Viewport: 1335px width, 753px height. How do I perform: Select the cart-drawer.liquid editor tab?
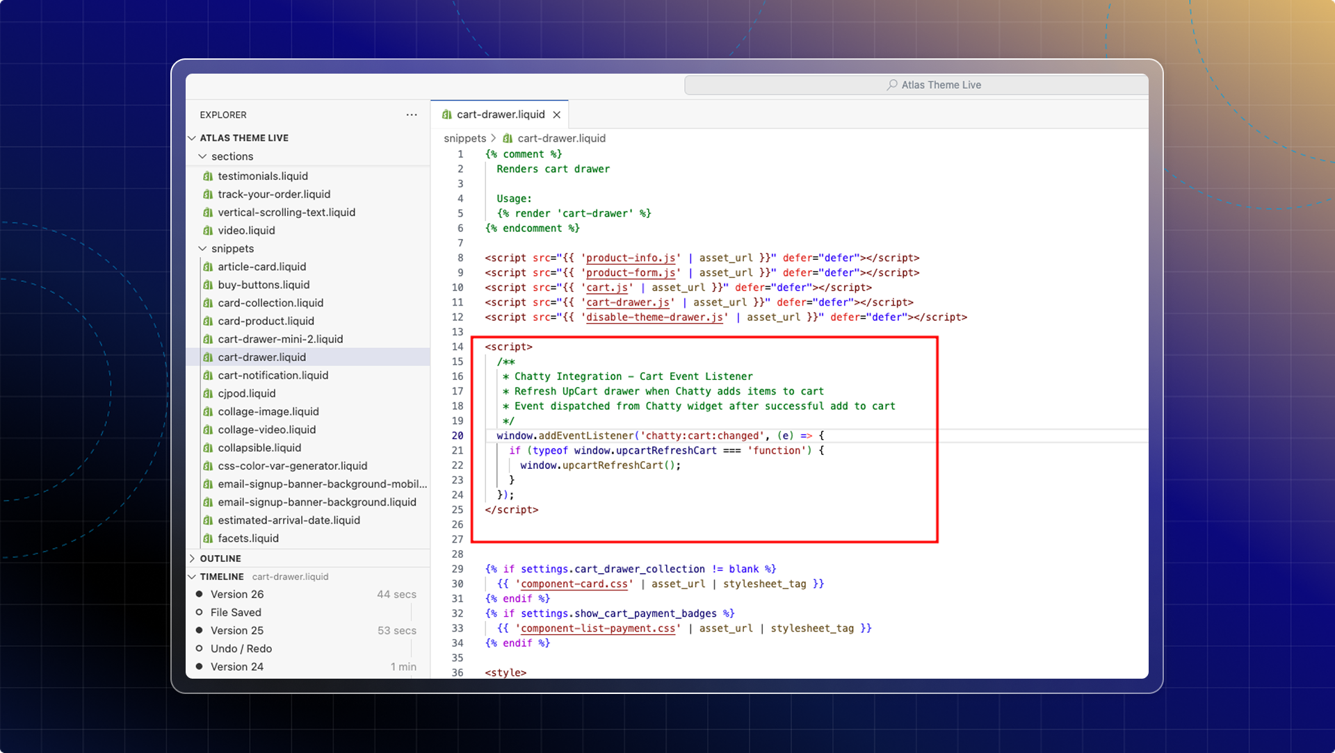(500, 115)
